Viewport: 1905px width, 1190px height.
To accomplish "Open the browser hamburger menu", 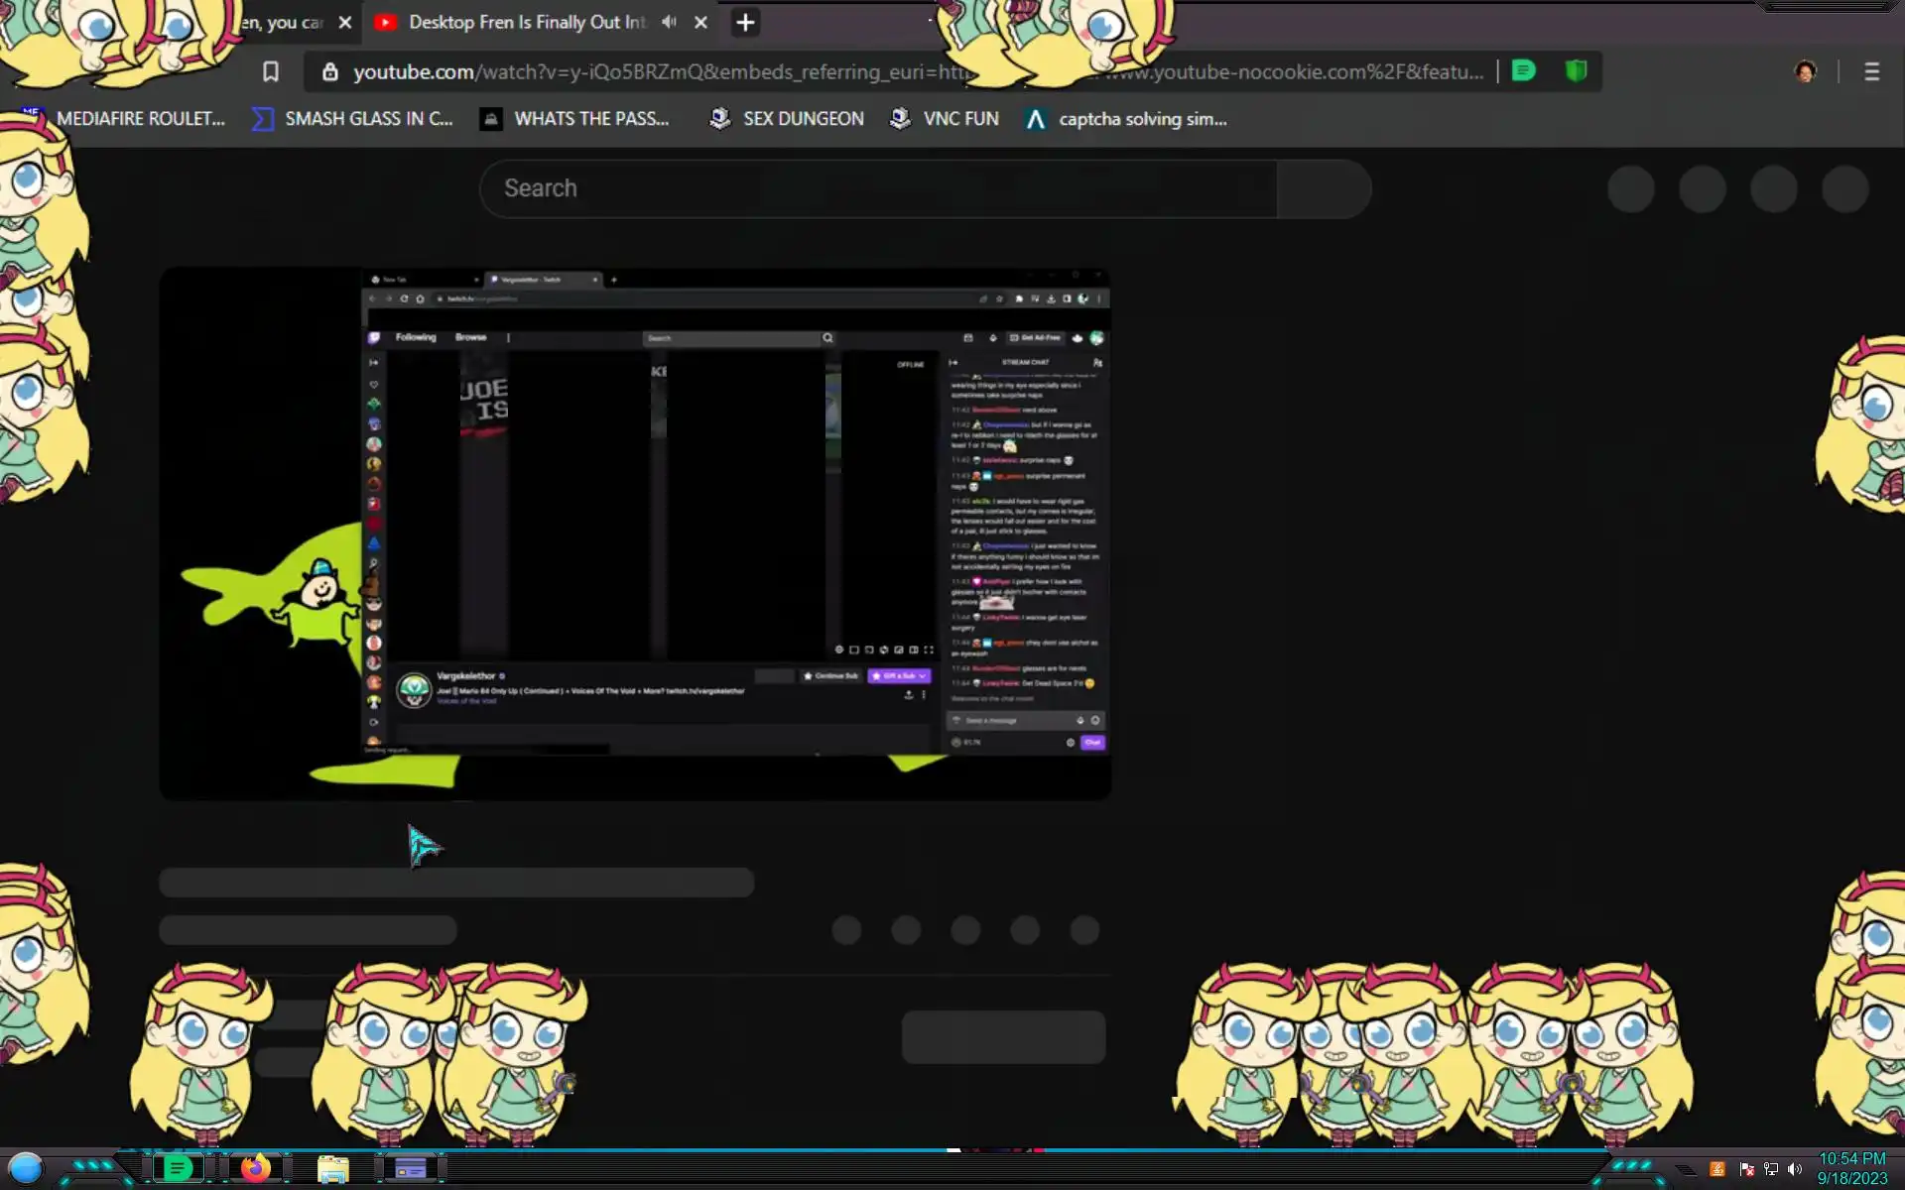I will 1871,71.
